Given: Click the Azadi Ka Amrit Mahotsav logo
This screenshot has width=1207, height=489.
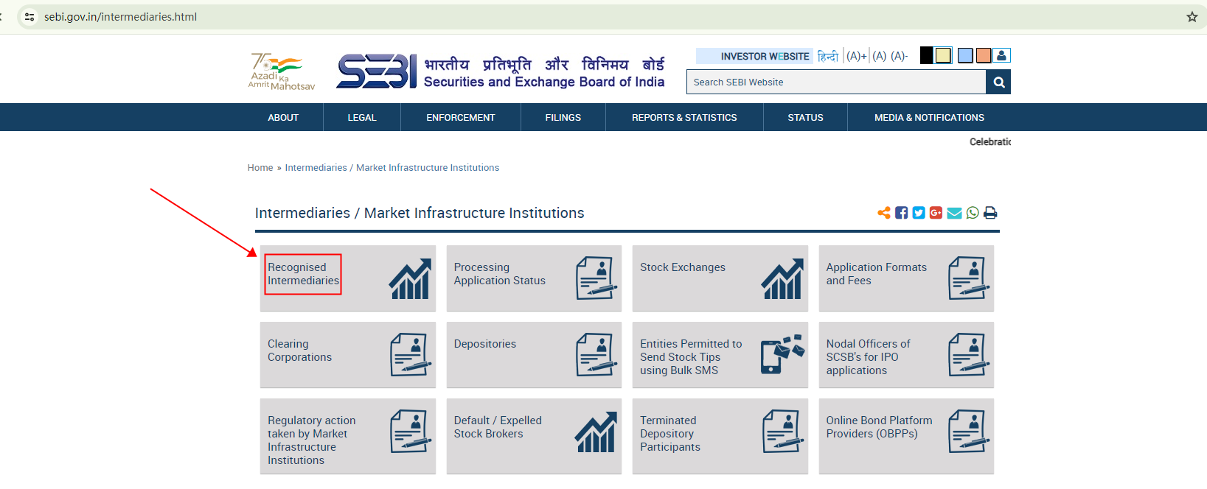Looking at the screenshot, I should coord(282,71).
